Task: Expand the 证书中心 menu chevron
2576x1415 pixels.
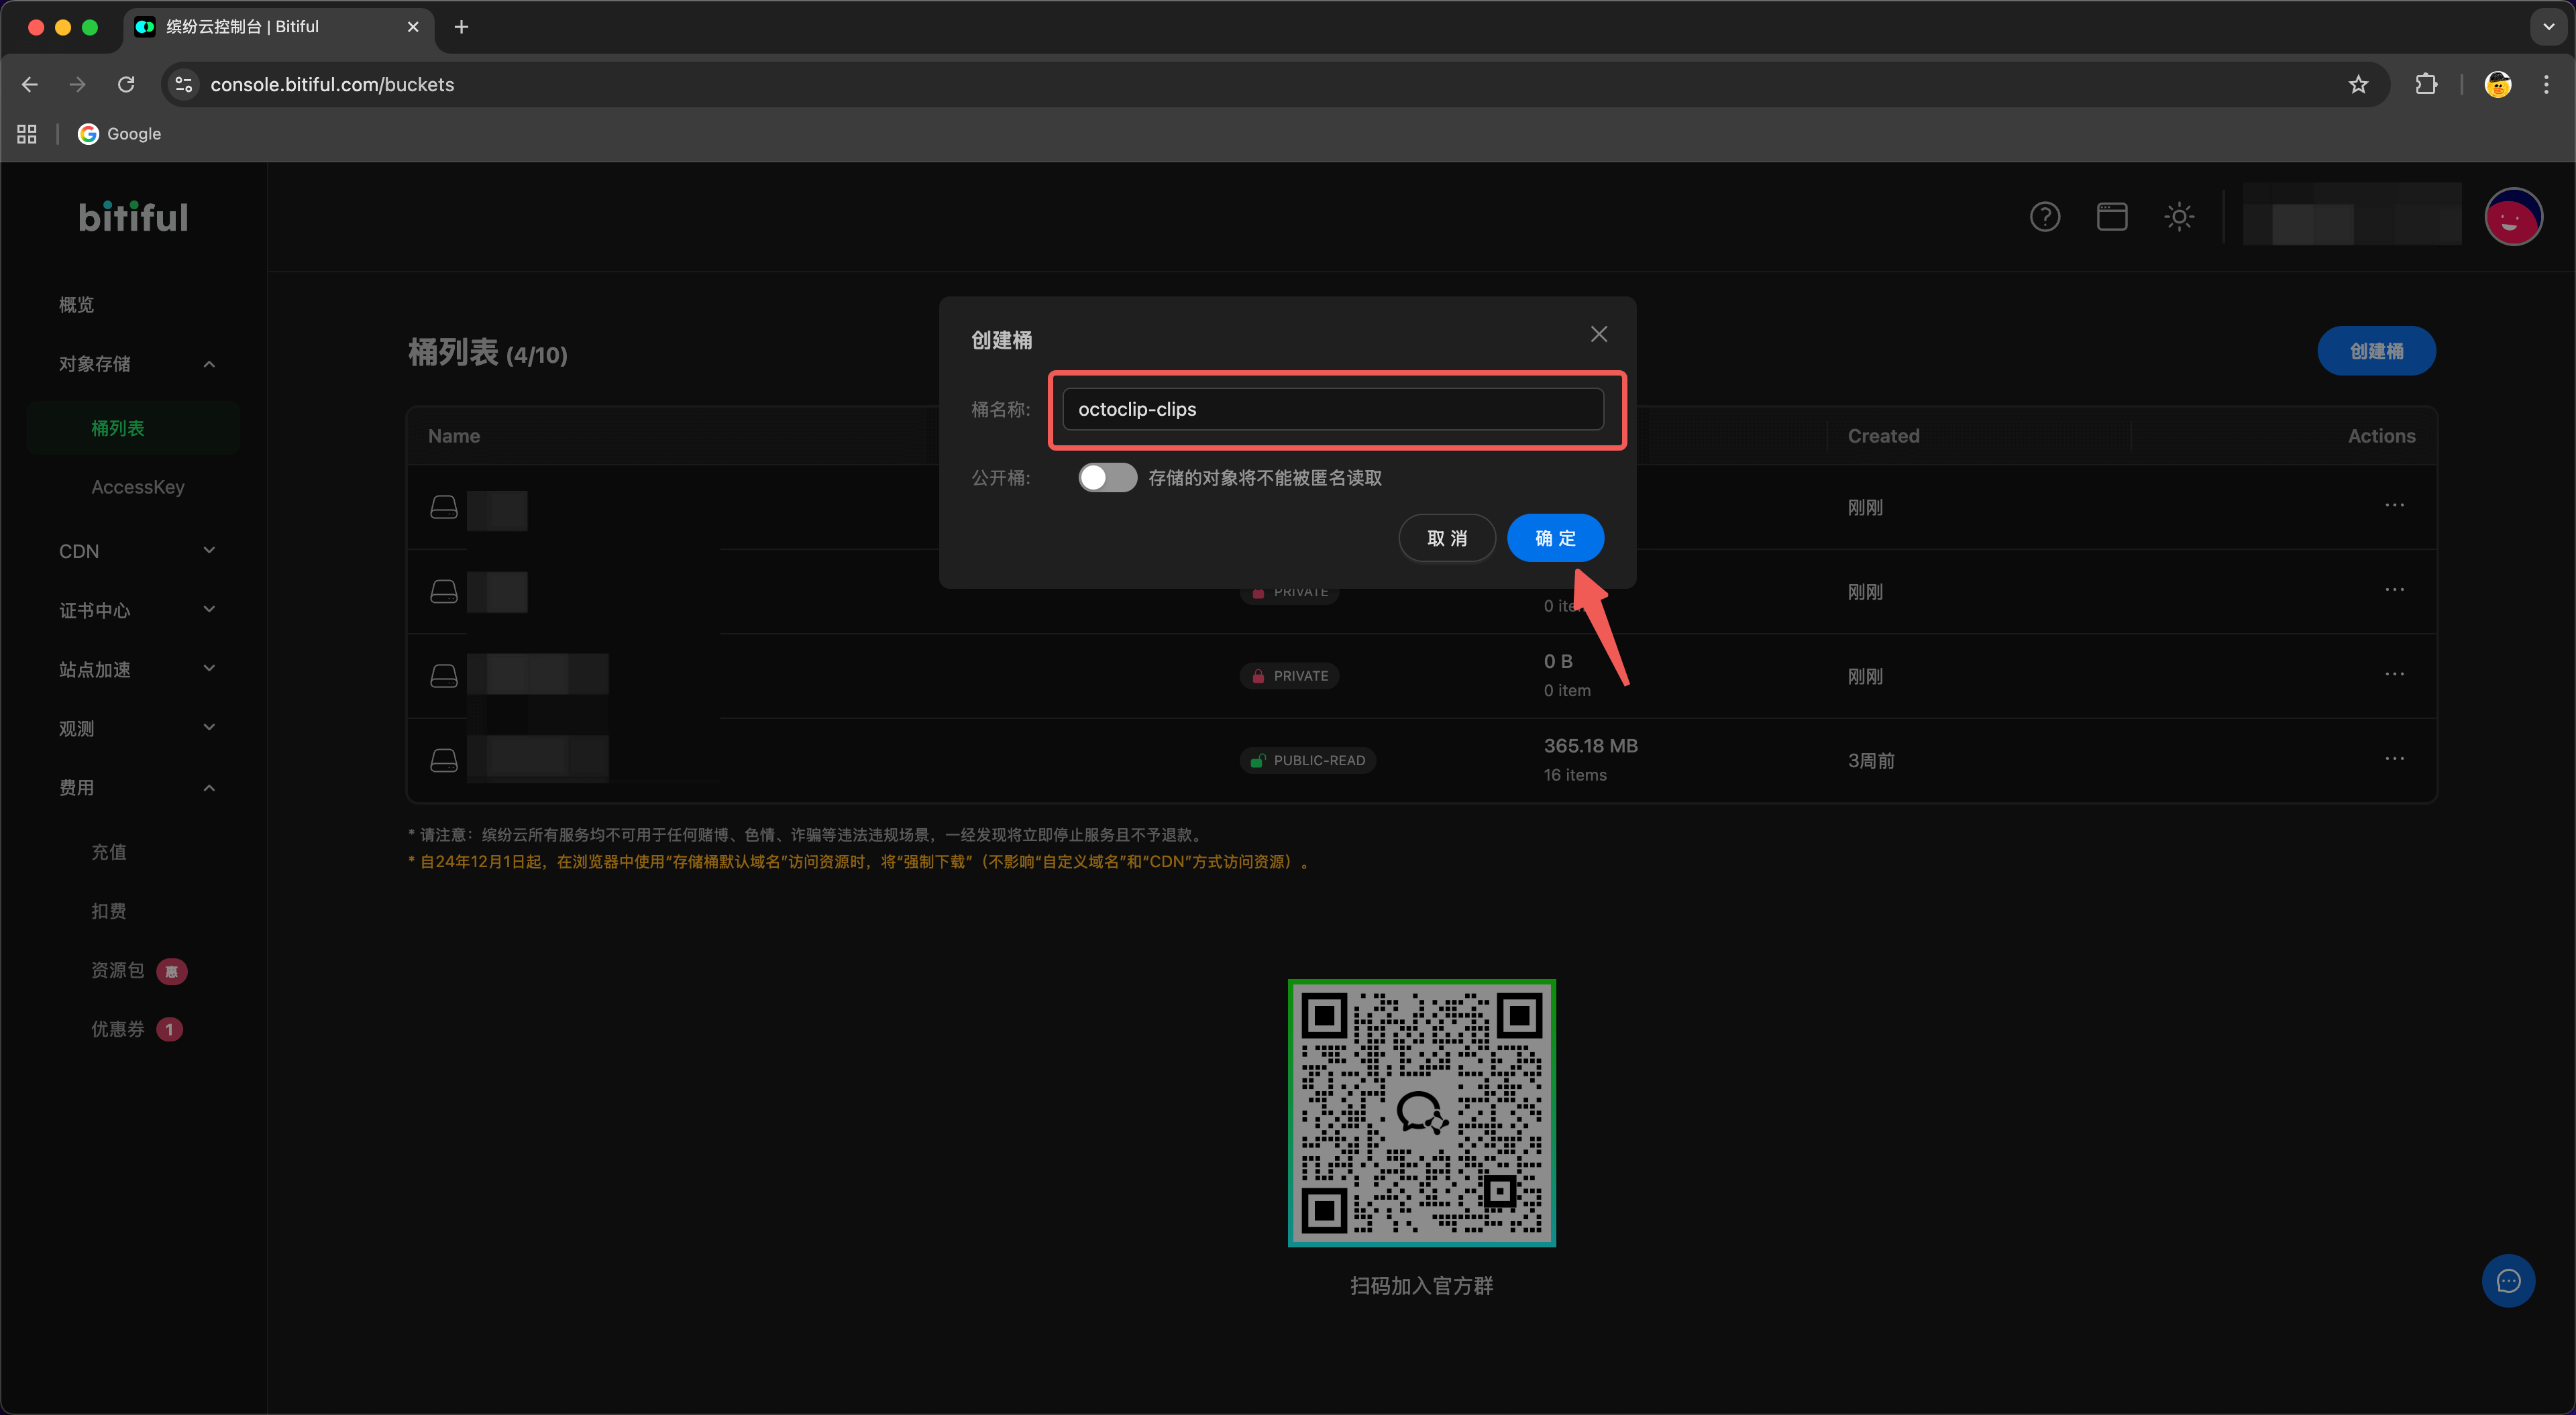Action: click(x=209, y=610)
